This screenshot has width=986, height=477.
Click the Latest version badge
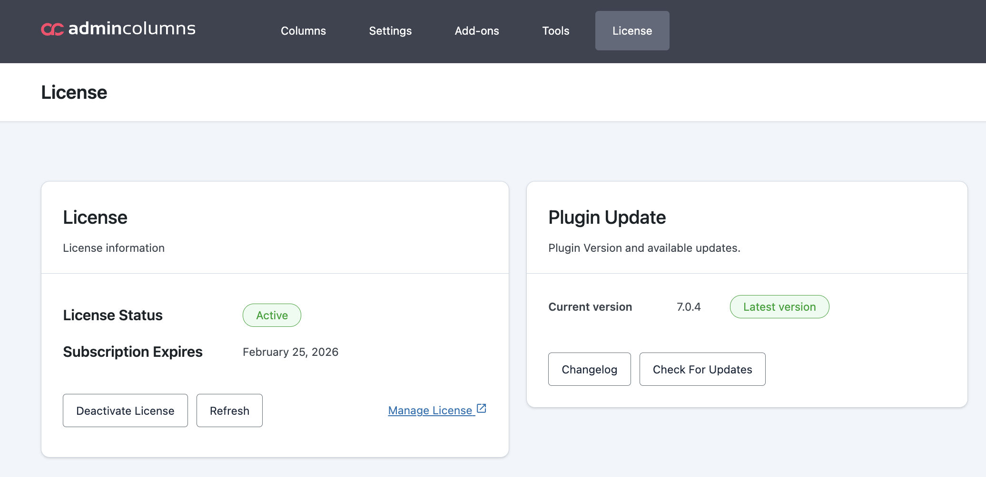coord(779,307)
